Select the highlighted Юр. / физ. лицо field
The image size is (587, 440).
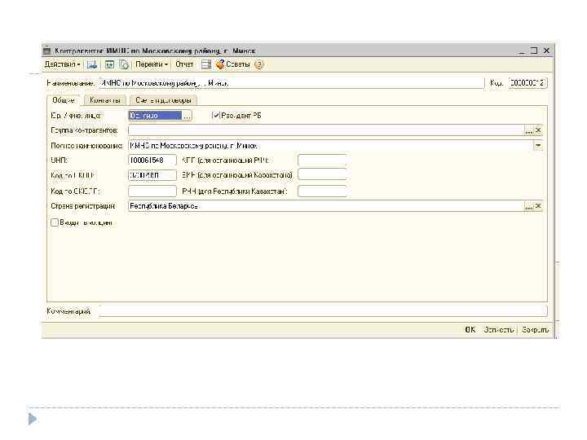[x=155, y=116]
